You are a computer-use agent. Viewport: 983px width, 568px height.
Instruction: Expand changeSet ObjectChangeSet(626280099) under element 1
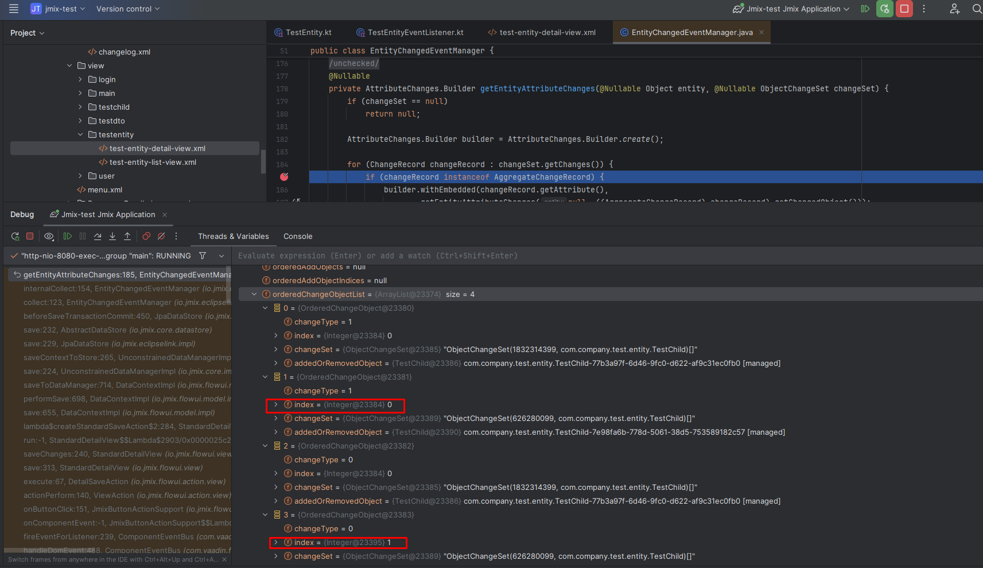[276, 418]
